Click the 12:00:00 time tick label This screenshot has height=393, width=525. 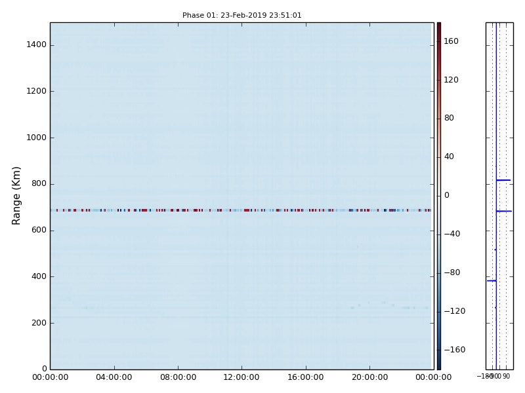click(x=241, y=377)
